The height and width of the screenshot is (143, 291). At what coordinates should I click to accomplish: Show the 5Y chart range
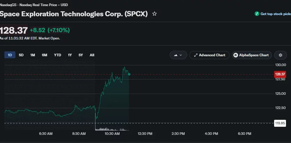pos(81,55)
